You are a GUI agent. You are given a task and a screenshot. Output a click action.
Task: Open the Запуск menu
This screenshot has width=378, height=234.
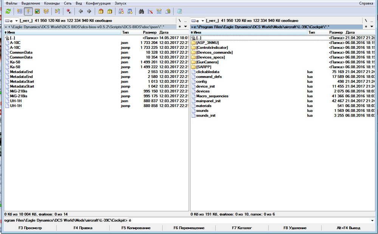click(120, 3)
